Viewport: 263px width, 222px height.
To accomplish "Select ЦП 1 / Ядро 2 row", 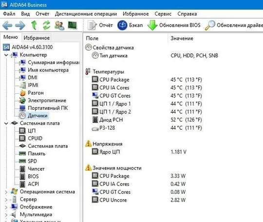I will [147, 112].
